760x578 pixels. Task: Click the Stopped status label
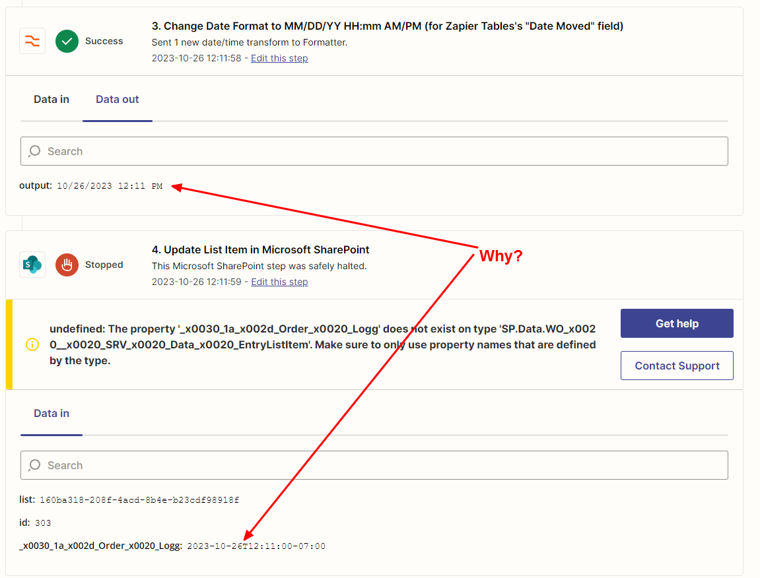click(104, 265)
